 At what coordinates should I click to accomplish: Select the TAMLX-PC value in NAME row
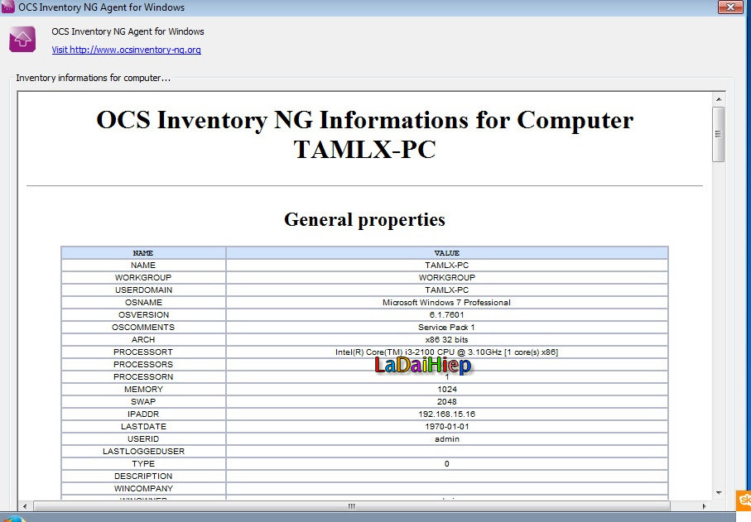point(447,265)
